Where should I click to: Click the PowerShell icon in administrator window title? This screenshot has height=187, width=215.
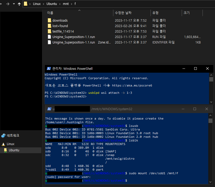point(49,68)
